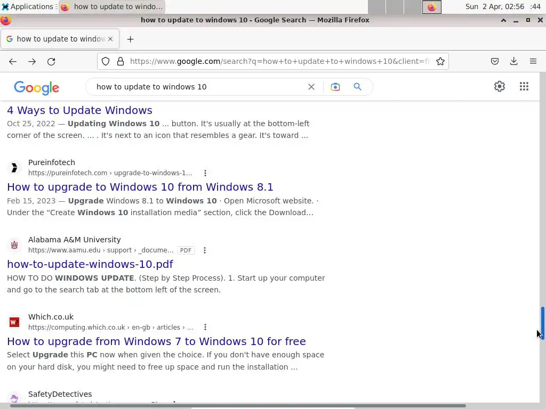Save page to Pocket icon
Image resolution: width=546 pixels, height=409 pixels.
tap(494, 62)
